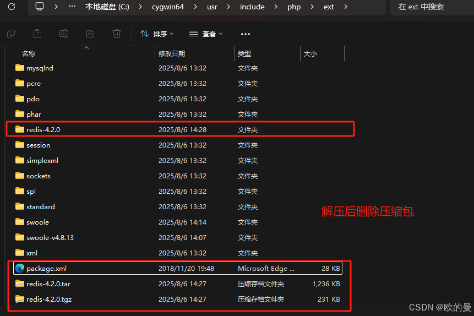Expand chevron after 本地磁盘 (C:)
The image size is (474, 316).
tap(140, 7)
